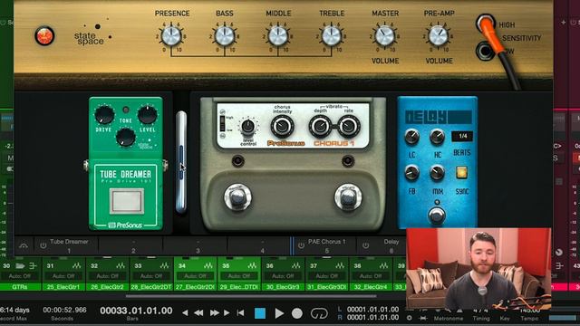
Task: Click the audio icon on channel 33
Action: [164, 265]
